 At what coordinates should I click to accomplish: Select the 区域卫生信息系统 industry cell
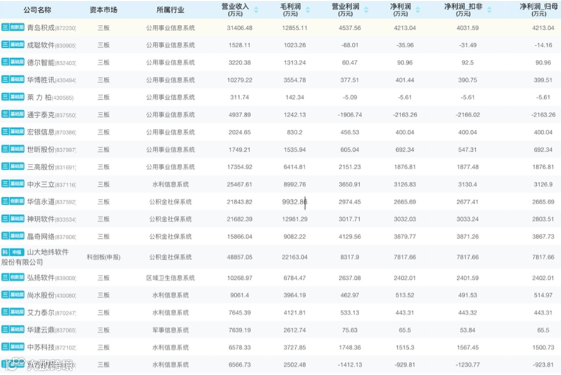[170, 277]
